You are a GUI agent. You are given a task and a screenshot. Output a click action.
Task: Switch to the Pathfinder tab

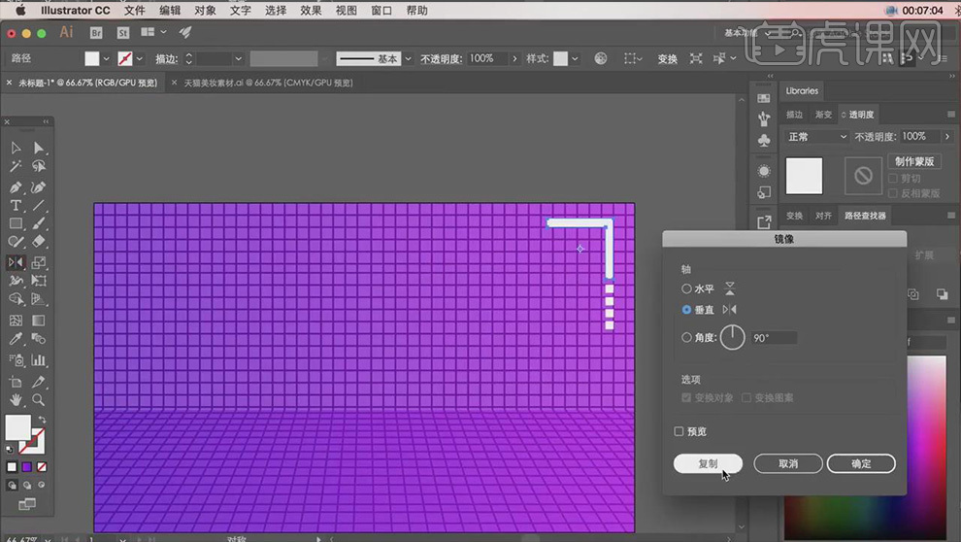coord(865,216)
